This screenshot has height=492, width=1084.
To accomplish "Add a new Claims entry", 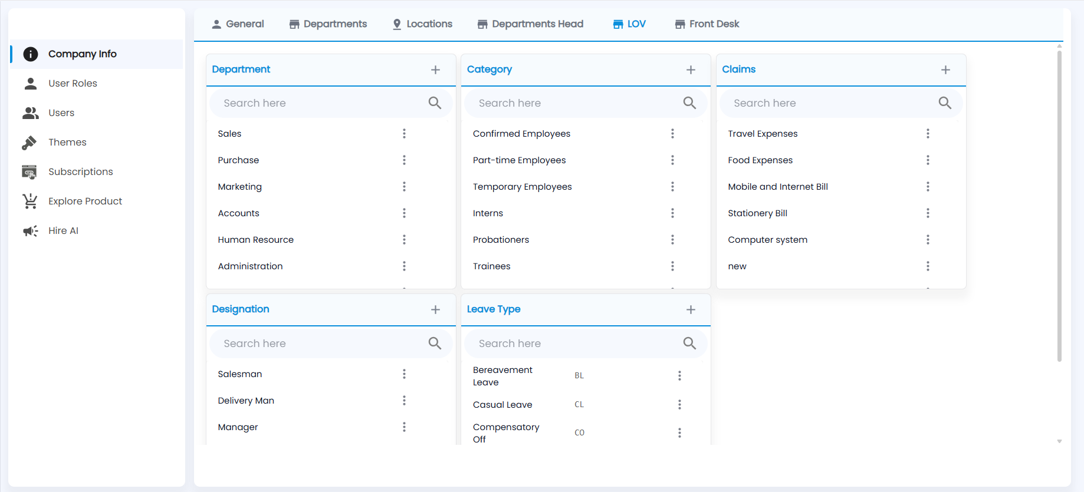I will [945, 70].
